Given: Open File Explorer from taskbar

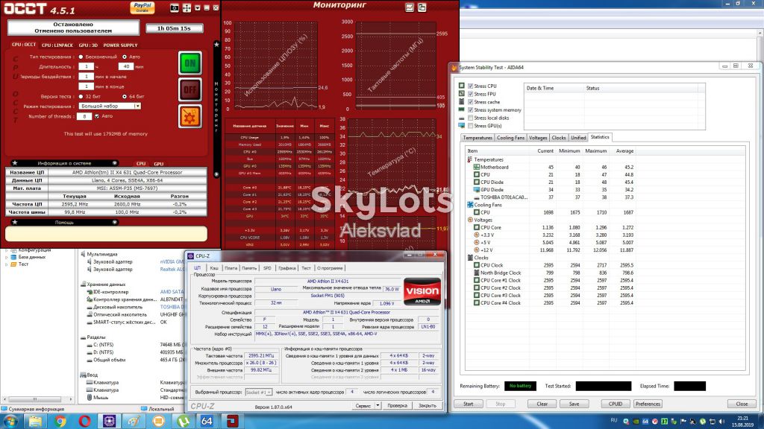Looking at the screenshot, I should [36, 421].
